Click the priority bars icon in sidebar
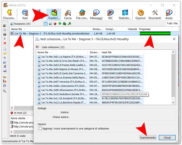The width and height of the screenshot is (182, 145). point(5,25)
